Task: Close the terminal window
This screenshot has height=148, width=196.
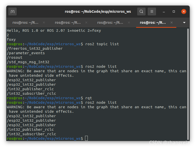Action: coord(184,11)
